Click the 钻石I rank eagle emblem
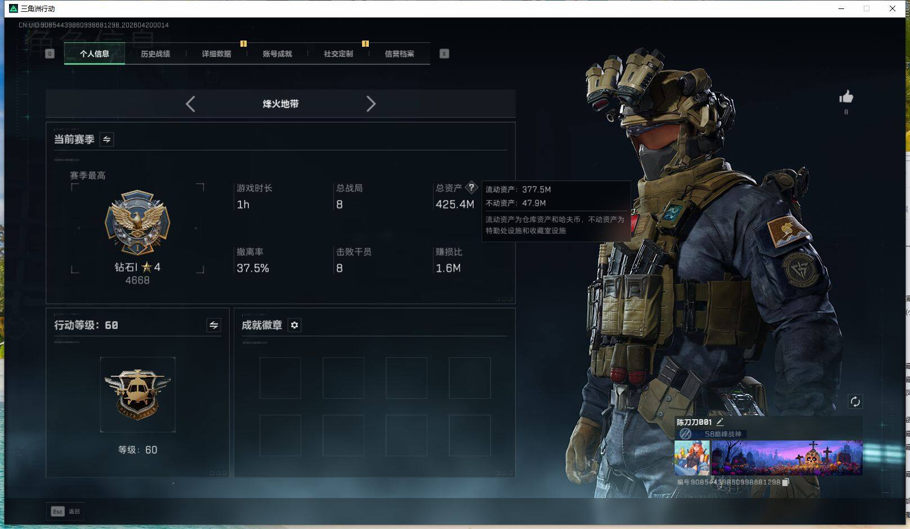 [x=137, y=223]
